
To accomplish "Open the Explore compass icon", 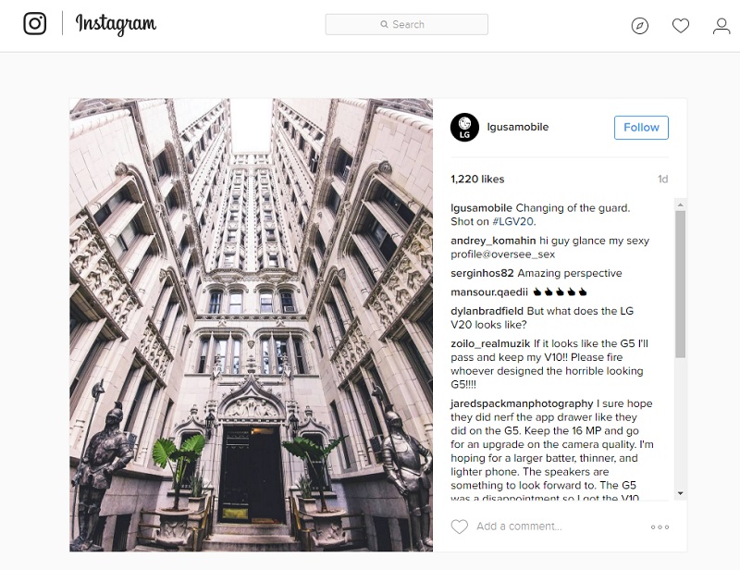I will tap(639, 26).
